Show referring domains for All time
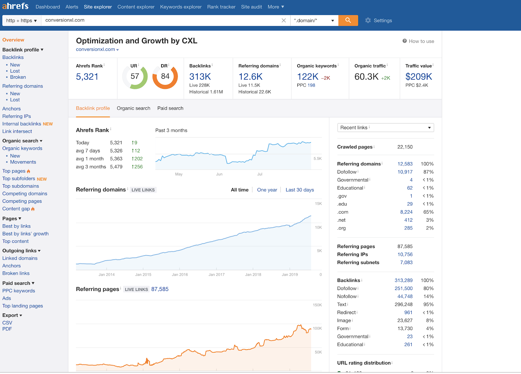521x374 pixels. click(239, 190)
